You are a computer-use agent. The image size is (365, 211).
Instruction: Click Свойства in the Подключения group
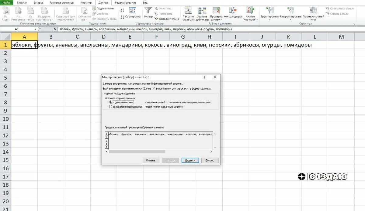(x=100, y=14)
